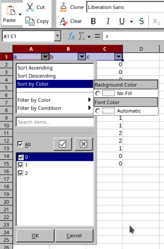The height and width of the screenshot is (249, 164).
Task: Click the Automatic font color swatch
Action: click(109, 111)
